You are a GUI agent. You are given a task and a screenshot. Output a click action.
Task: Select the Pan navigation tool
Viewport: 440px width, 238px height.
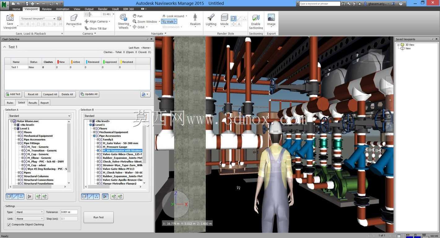pos(137,16)
